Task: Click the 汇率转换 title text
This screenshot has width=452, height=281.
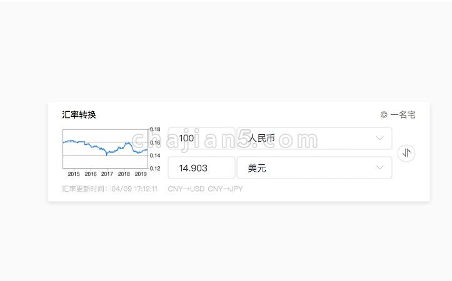Action: pos(79,115)
